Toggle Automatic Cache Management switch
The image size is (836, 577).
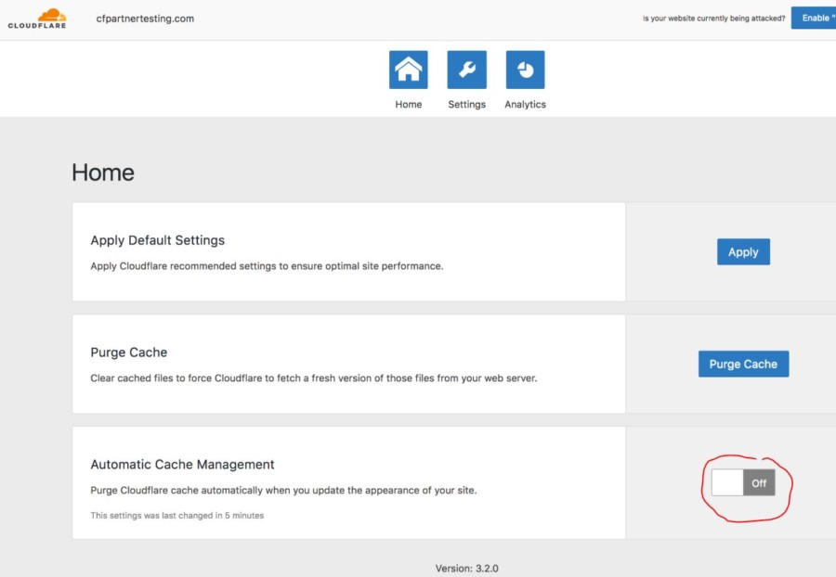[x=743, y=482]
